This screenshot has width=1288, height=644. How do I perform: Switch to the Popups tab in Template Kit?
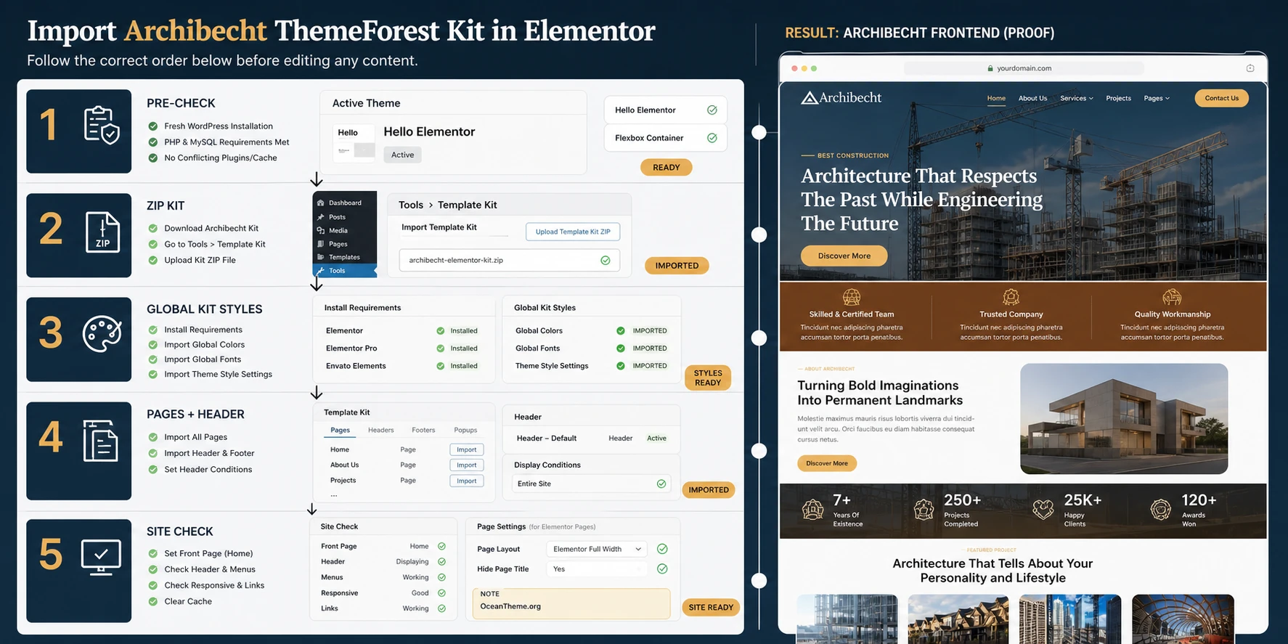point(465,430)
